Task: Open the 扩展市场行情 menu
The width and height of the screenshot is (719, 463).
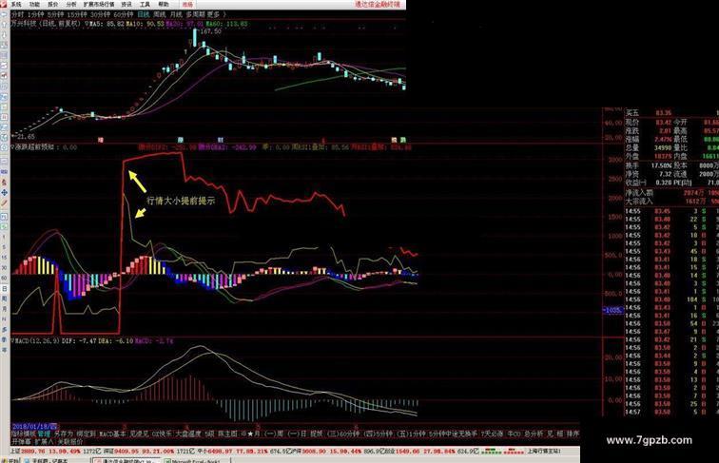Action: pyautogui.click(x=99, y=4)
